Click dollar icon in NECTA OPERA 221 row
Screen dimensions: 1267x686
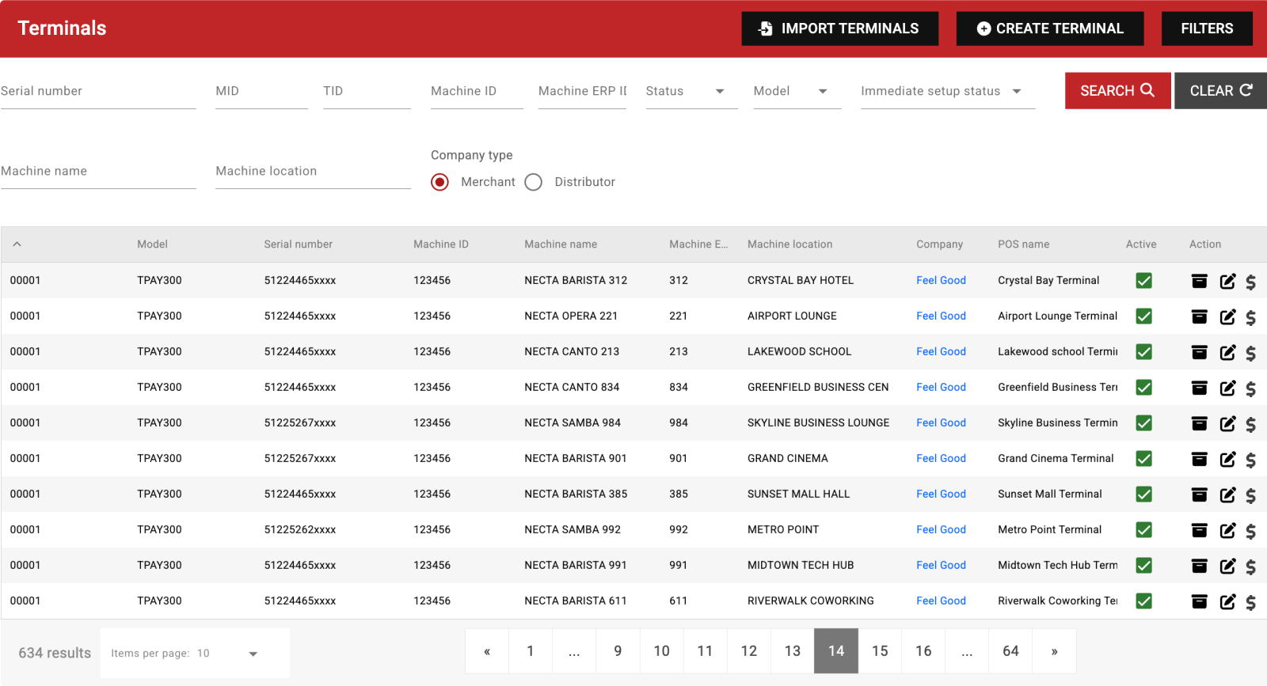click(x=1250, y=317)
